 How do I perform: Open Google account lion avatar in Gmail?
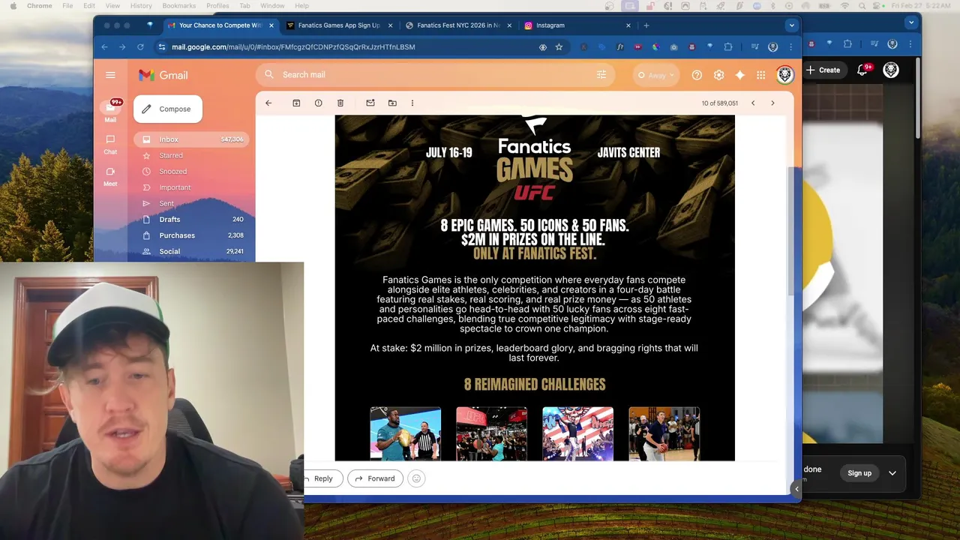pyautogui.click(x=784, y=75)
